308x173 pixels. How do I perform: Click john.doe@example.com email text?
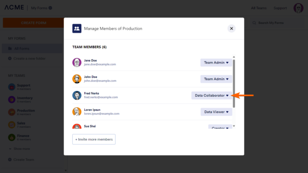click(100, 81)
